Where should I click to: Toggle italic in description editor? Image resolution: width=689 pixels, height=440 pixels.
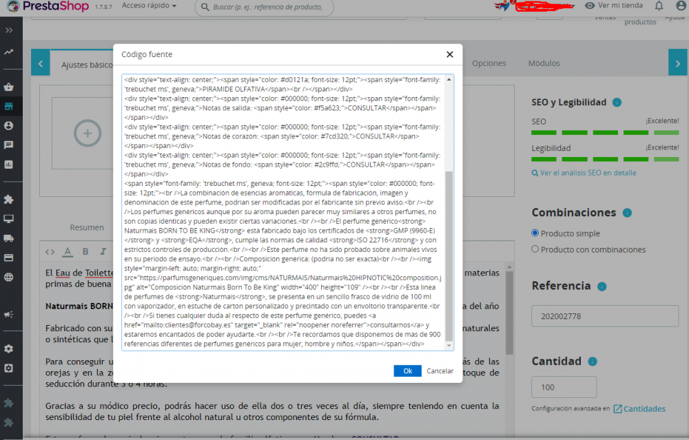(103, 251)
